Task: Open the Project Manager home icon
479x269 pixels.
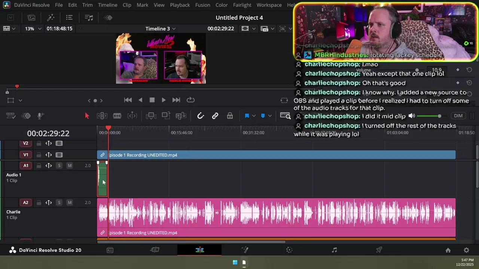Action: point(448,250)
